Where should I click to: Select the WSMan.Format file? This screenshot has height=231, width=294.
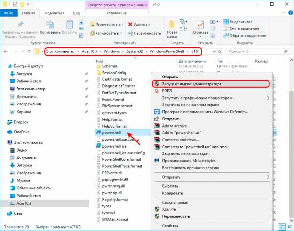coord(112,220)
